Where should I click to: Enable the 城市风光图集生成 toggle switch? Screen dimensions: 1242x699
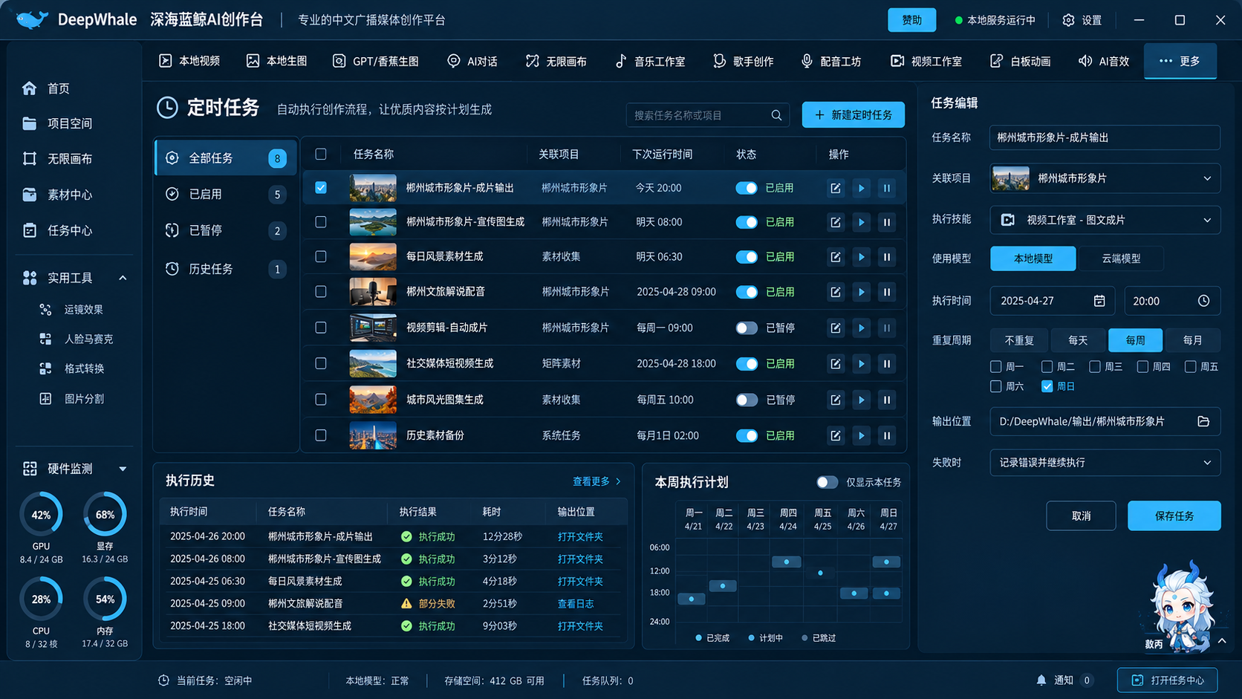coord(747,400)
